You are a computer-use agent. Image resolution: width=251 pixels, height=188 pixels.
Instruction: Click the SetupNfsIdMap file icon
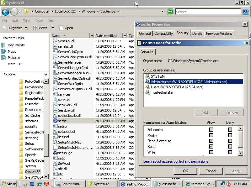[55, 142]
